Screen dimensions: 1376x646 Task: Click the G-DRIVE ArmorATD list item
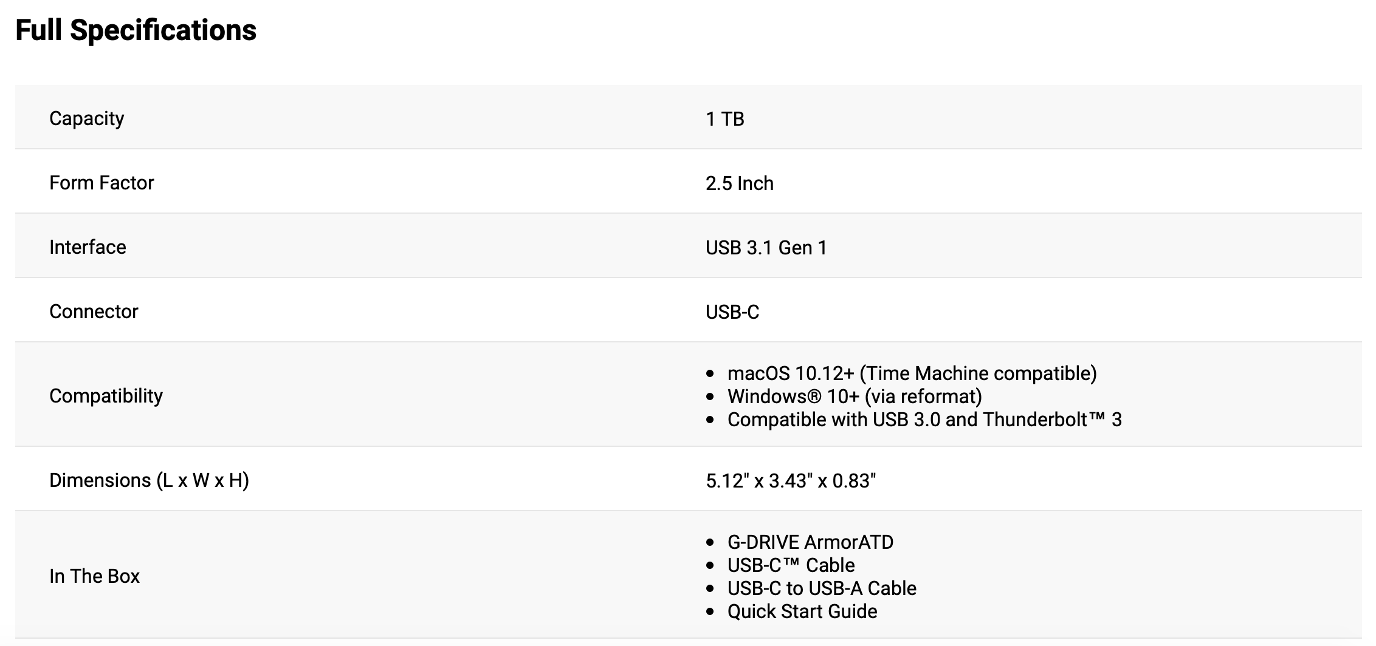(x=810, y=542)
